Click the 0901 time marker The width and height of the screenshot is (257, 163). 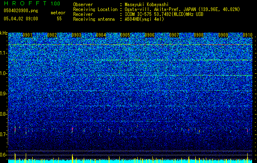click(27, 35)
